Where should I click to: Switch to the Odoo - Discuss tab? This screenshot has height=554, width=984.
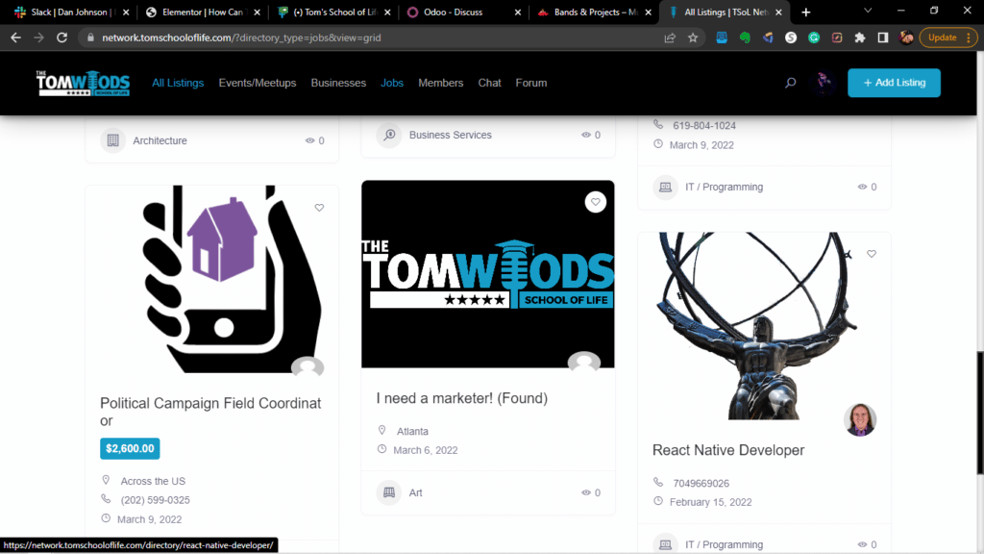(464, 12)
